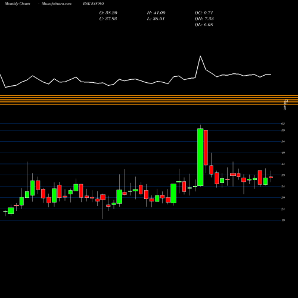The height and width of the screenshot is (298, 298).
Task: Click the "Monthly Charts" title text
Action: (17, 4)
